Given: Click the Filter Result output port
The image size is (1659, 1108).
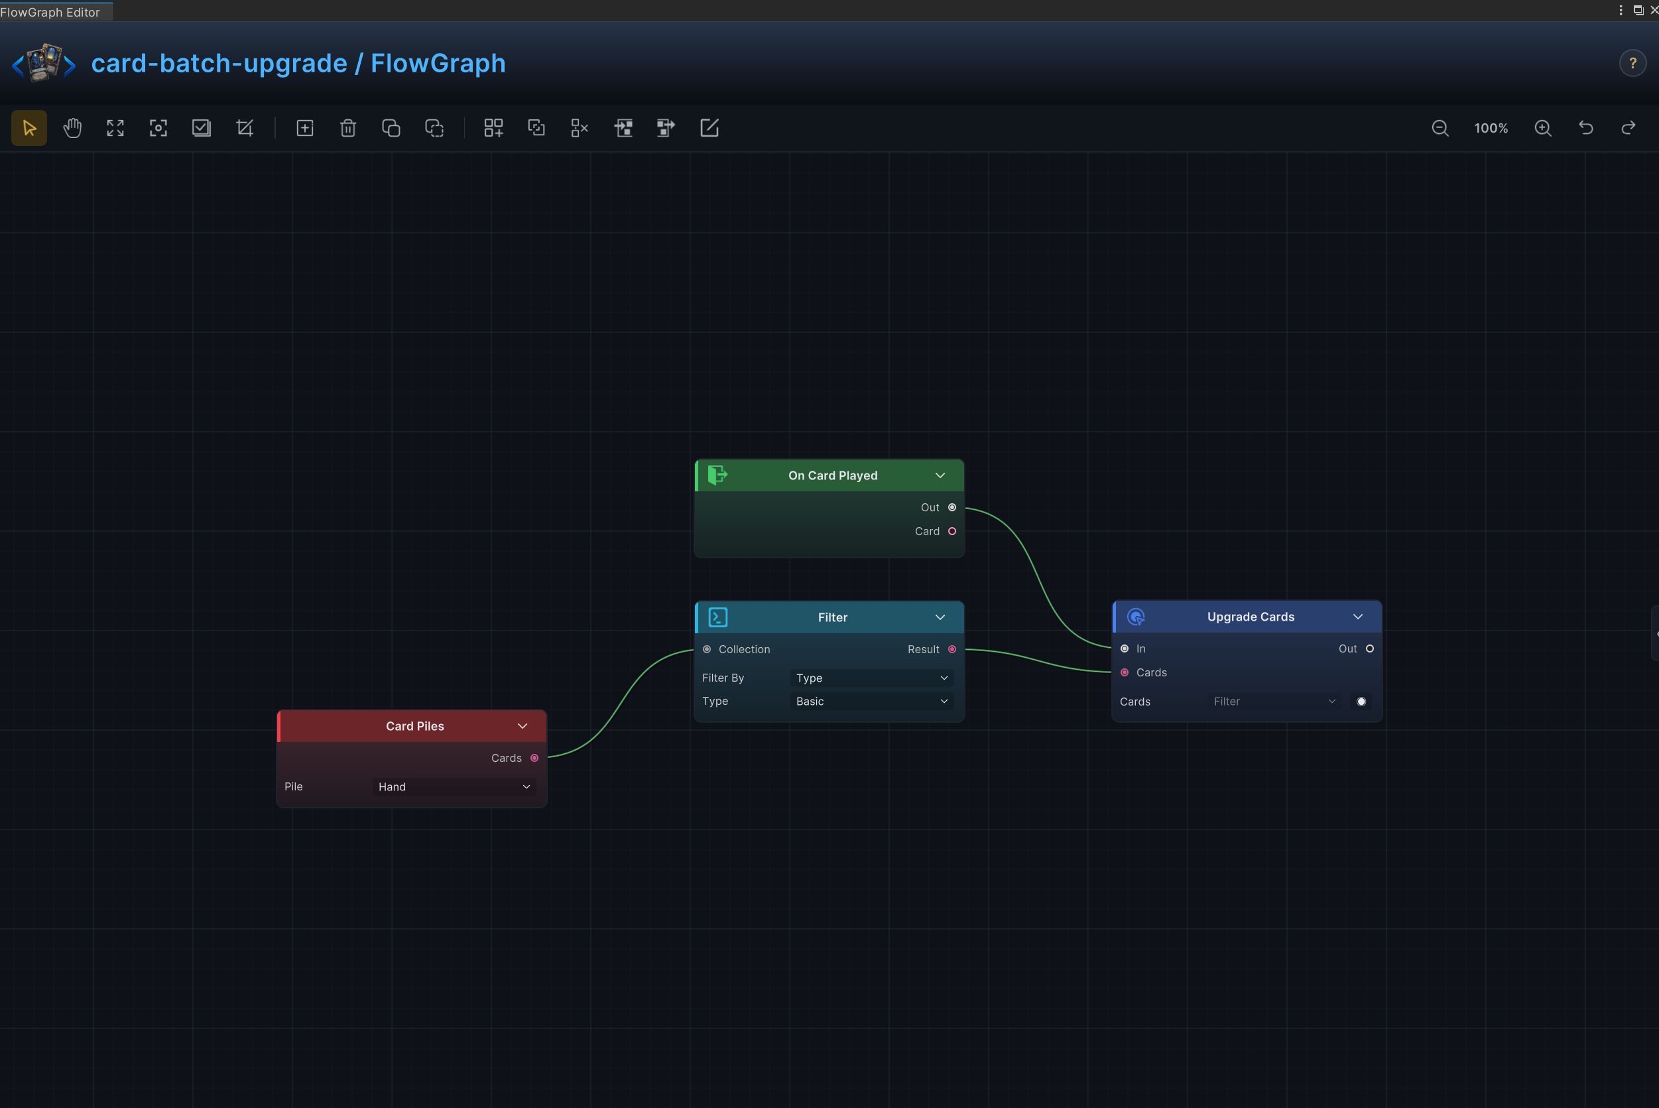Looking at the screenshot, I should coord(952,649).
